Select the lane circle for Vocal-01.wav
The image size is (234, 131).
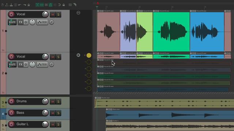click(x=89, y=62)
